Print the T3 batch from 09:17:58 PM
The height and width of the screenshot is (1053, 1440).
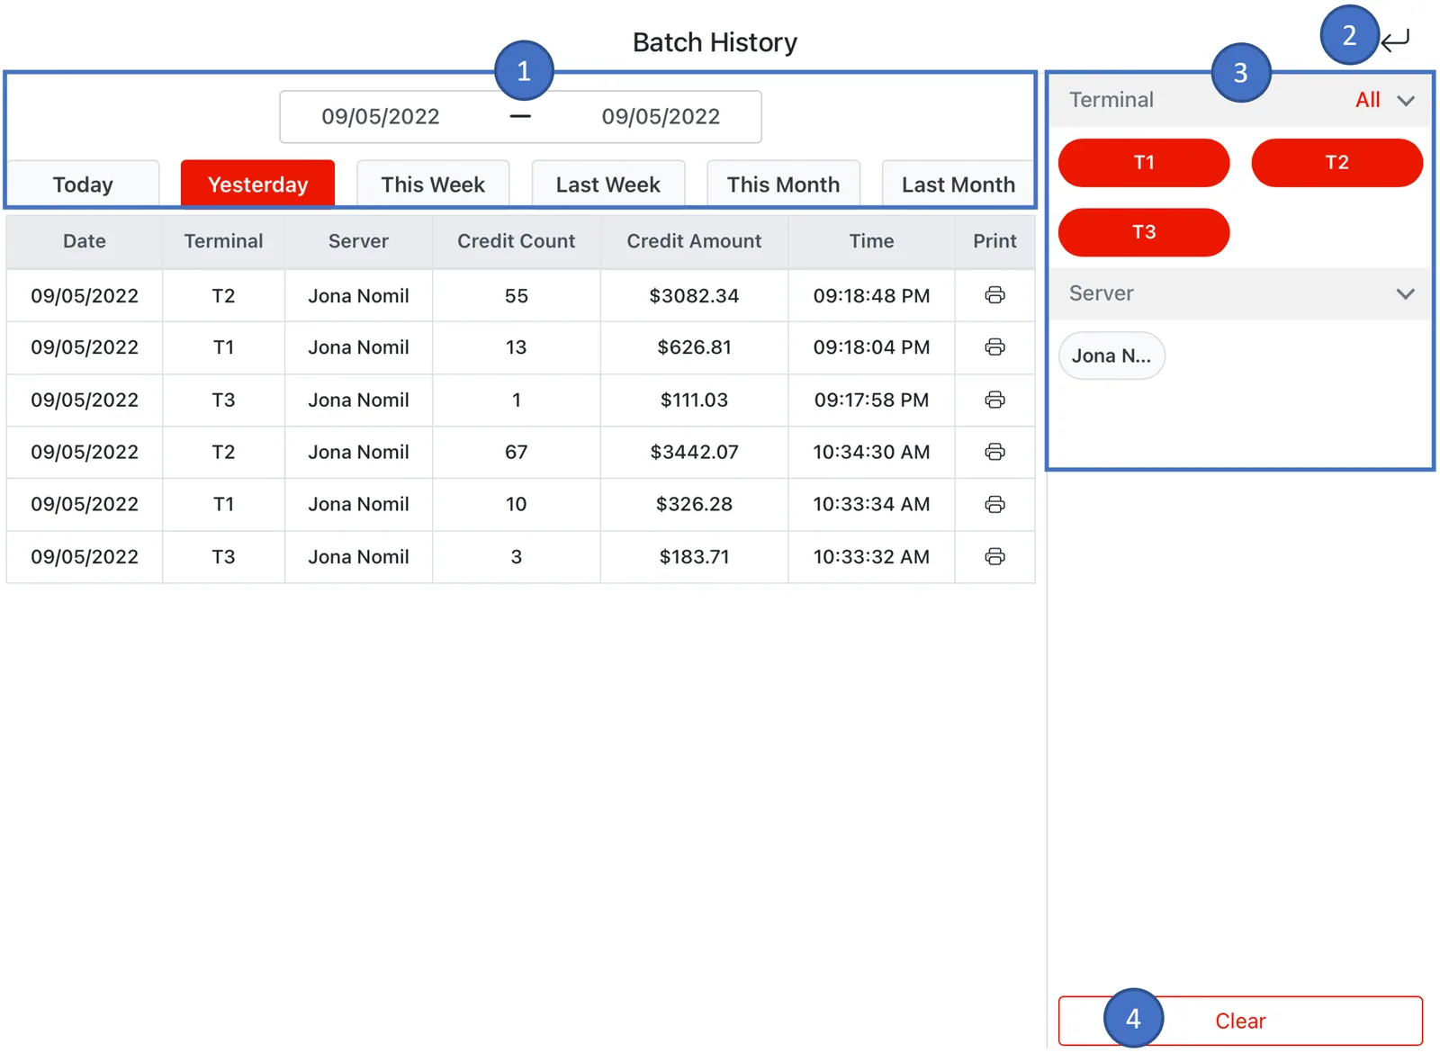tap(994, 400)
